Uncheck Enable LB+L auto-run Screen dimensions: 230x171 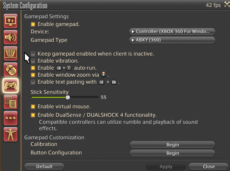point(33,68)
